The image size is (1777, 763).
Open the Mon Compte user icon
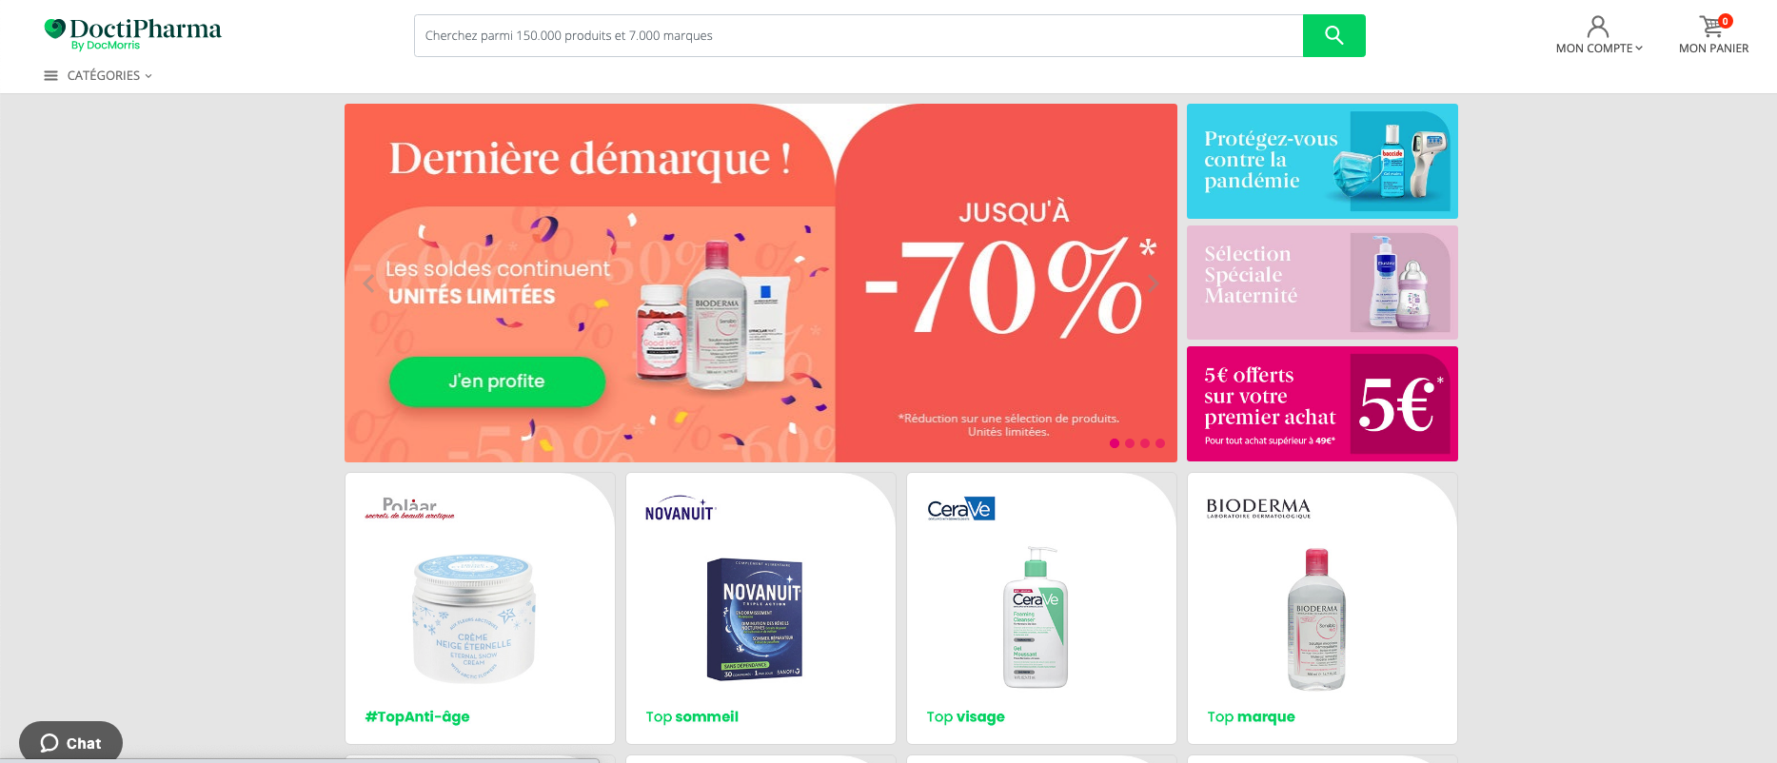coord(1598,26)
